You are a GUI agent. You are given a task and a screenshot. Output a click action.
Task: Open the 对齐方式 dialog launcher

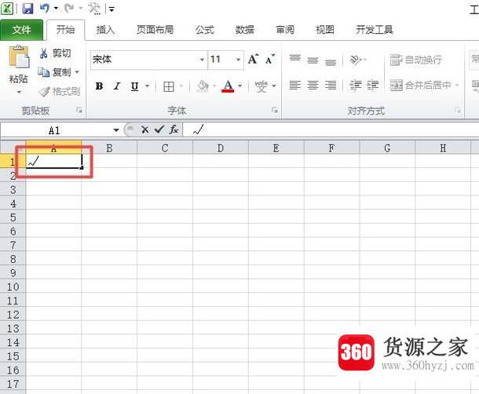pyautogui.click(x=457, y=110)
